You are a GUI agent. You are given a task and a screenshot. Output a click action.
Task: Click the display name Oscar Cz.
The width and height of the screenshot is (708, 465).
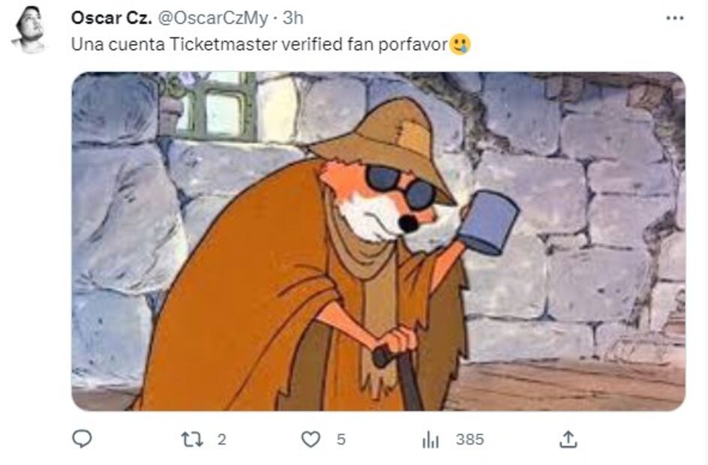coord(111,17)
